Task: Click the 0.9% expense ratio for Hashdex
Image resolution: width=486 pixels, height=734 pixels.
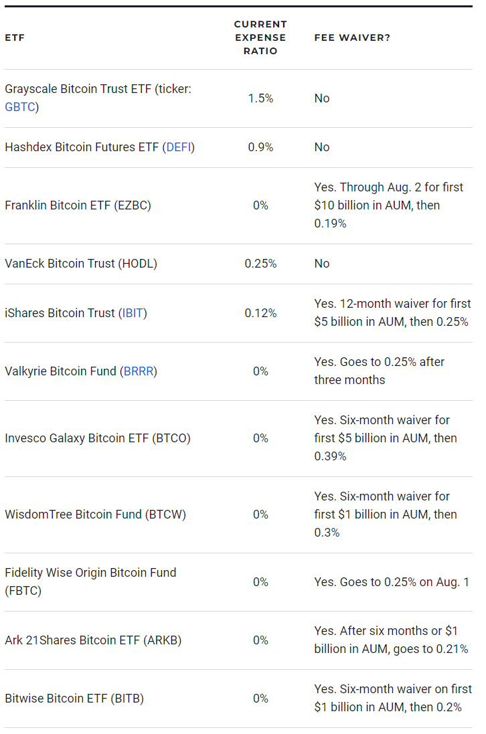Action: pos(260,147)
